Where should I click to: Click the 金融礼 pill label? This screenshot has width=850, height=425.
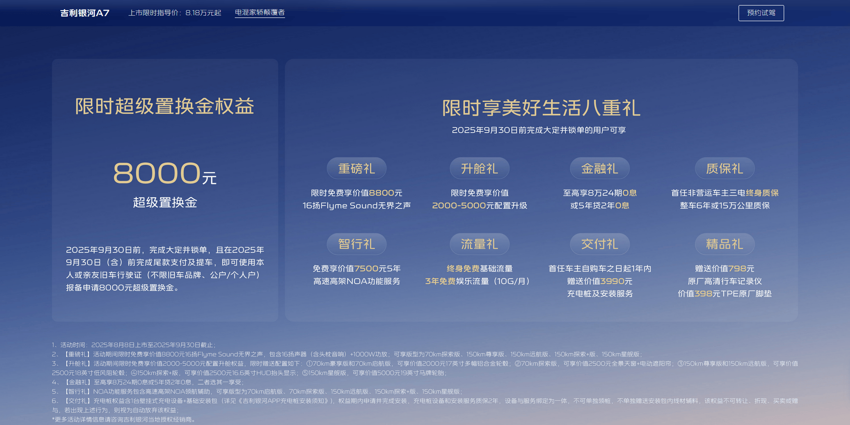pos(600,168)
